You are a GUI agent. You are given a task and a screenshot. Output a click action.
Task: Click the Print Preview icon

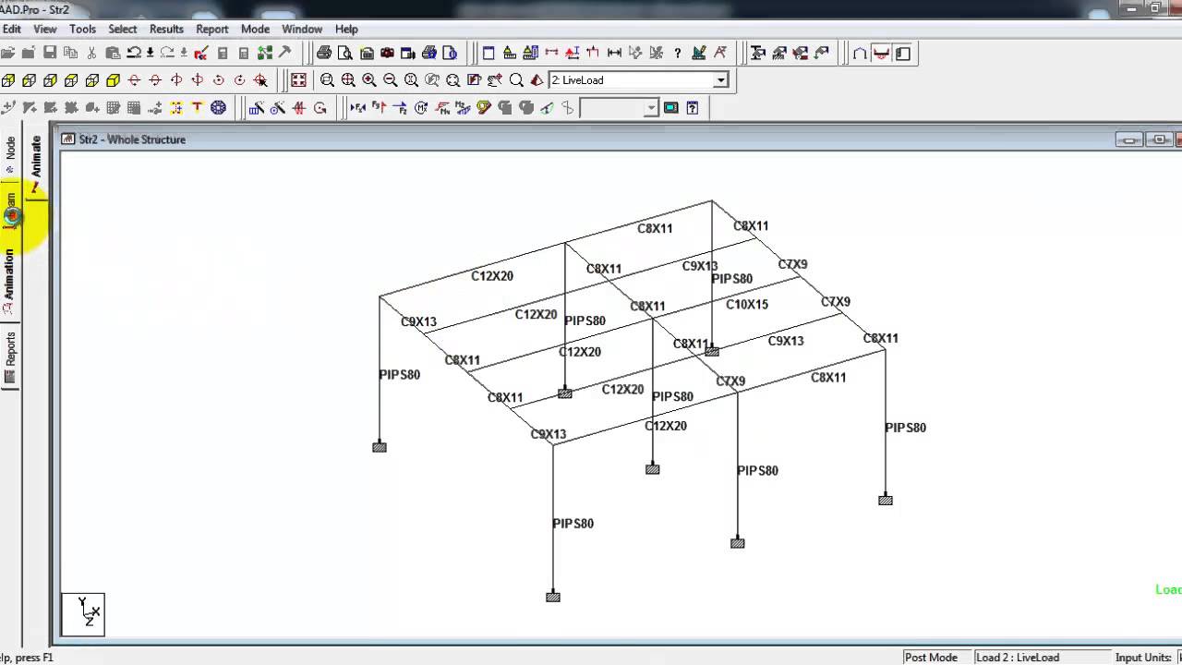[345, 53]
